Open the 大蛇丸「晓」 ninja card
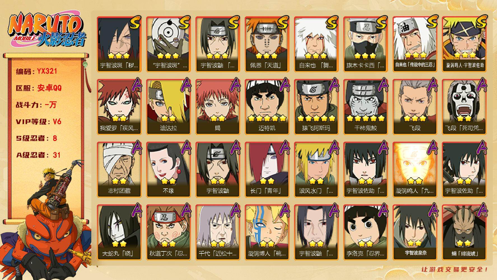This screenshot has height=280, width=497. click(x=119, y=232)
